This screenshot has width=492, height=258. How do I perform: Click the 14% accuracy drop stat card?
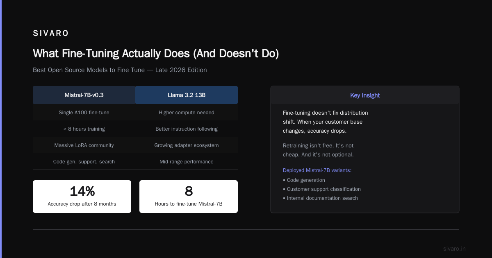pos(82,197)
